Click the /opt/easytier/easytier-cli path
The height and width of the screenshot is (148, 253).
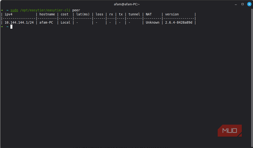point(45,10)
